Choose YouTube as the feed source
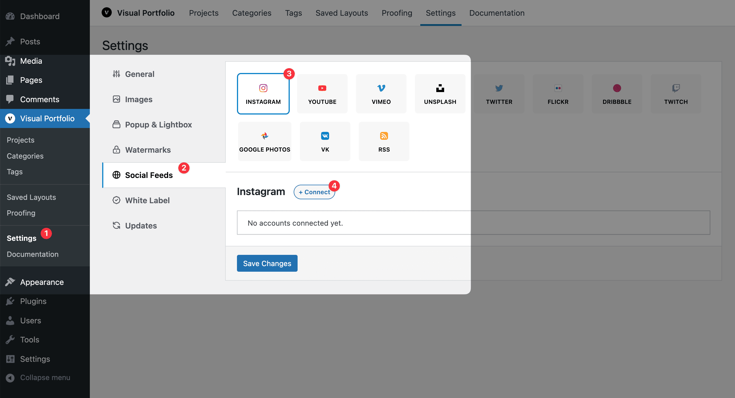The image size is (735, 398). (x=322, y=93)
